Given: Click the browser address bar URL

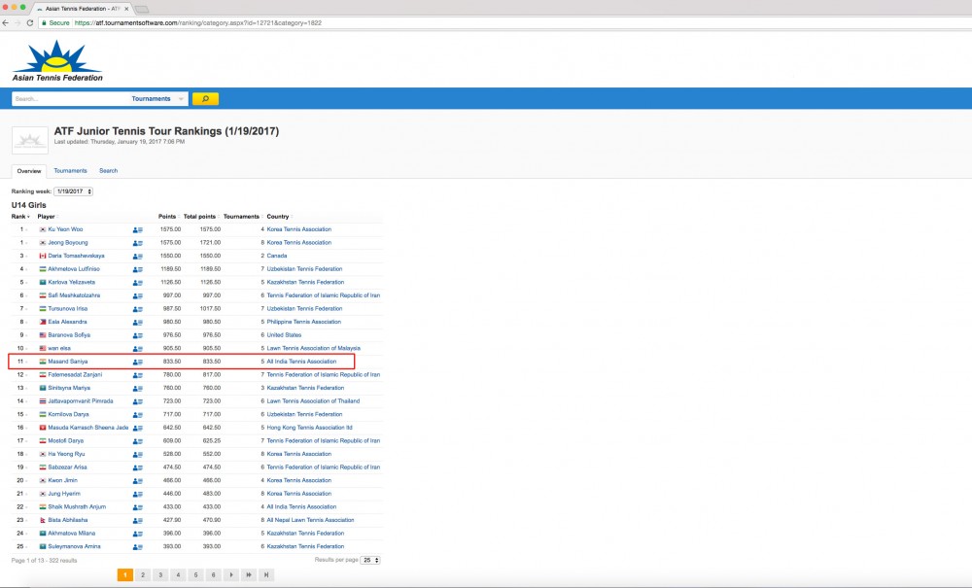Looking at the screenshot, I should click(x=197, y=23).
